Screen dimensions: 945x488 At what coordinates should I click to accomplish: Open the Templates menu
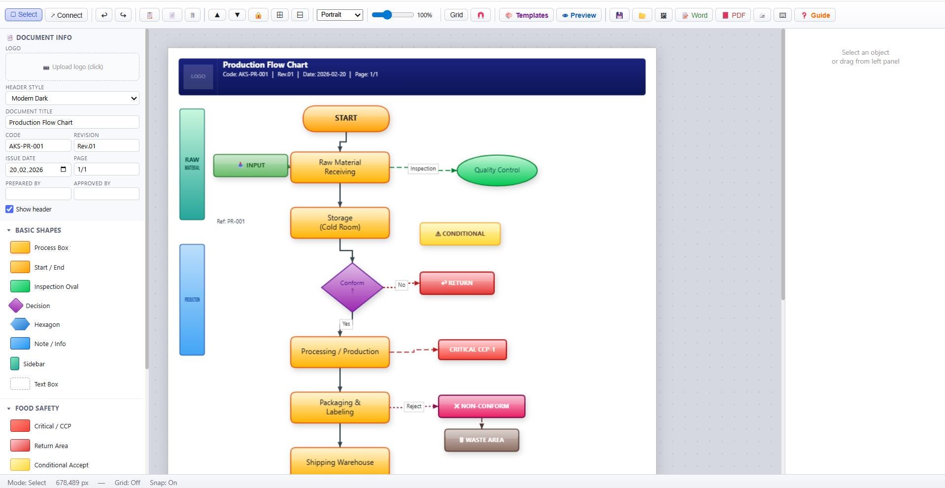pos(527,15)
